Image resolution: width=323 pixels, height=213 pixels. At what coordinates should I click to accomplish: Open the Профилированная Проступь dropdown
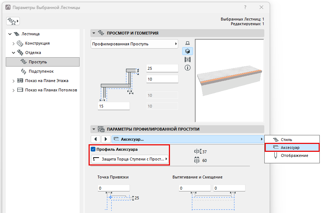click(134, 44)
